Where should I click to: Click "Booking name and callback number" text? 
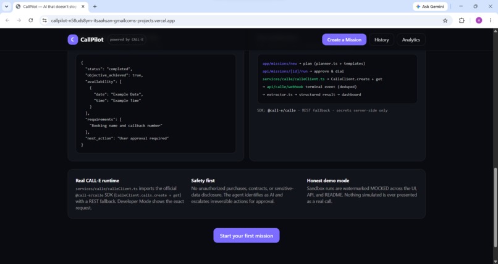coord(126,125)
